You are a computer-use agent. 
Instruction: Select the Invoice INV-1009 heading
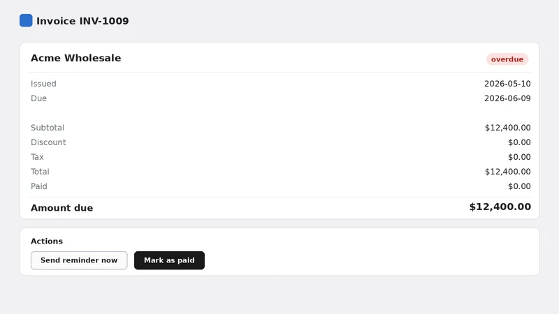[82, 21]
